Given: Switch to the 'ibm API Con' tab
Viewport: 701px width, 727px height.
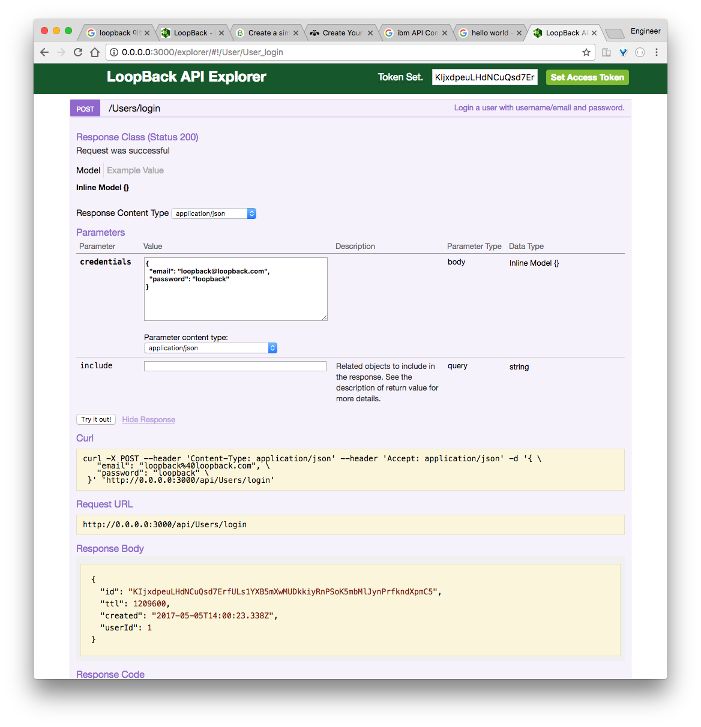Looking at the screenshot, I should pos(415,33).
